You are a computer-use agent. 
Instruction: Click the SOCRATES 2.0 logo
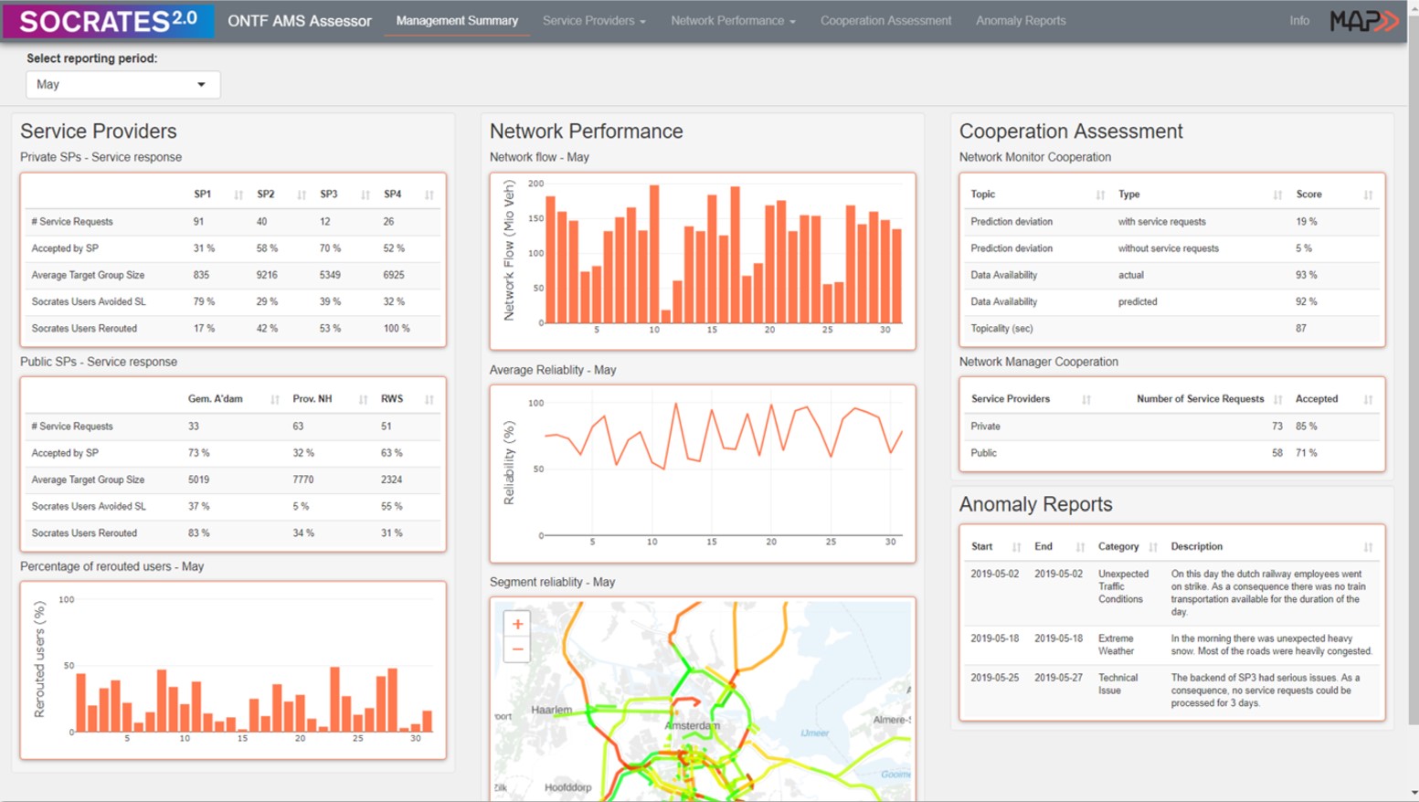point(108,20)
